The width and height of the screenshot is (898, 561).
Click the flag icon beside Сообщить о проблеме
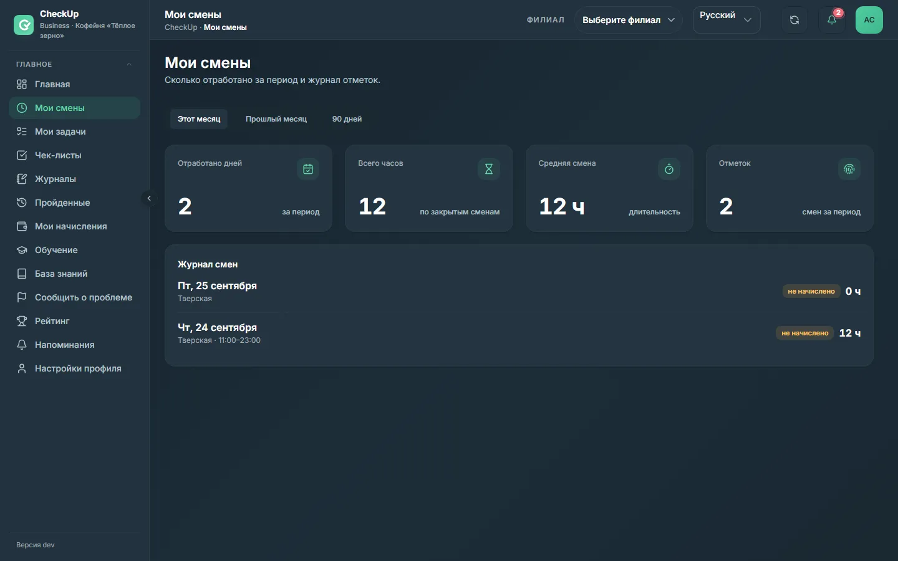pyautogui.click(x=22, y=297)
